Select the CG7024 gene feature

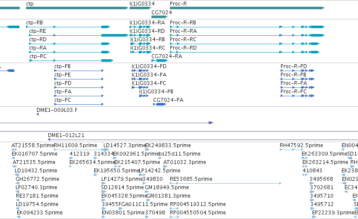(159, 17)
